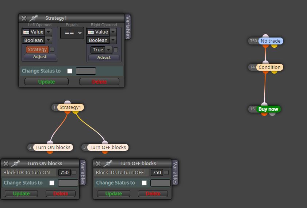
Task: Click Update in Turn ON blocks panel
Action: pyautogui.click(x=21, y=193)
